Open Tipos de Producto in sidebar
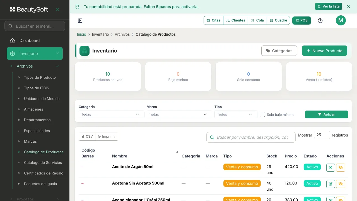 (40, 77)
